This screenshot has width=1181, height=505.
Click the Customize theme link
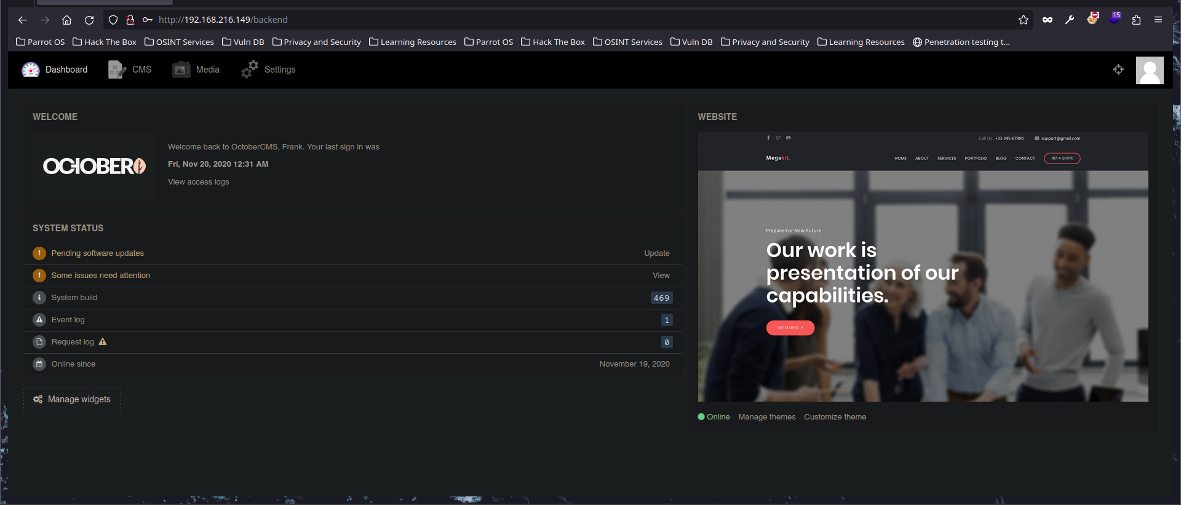click(835, 417)
